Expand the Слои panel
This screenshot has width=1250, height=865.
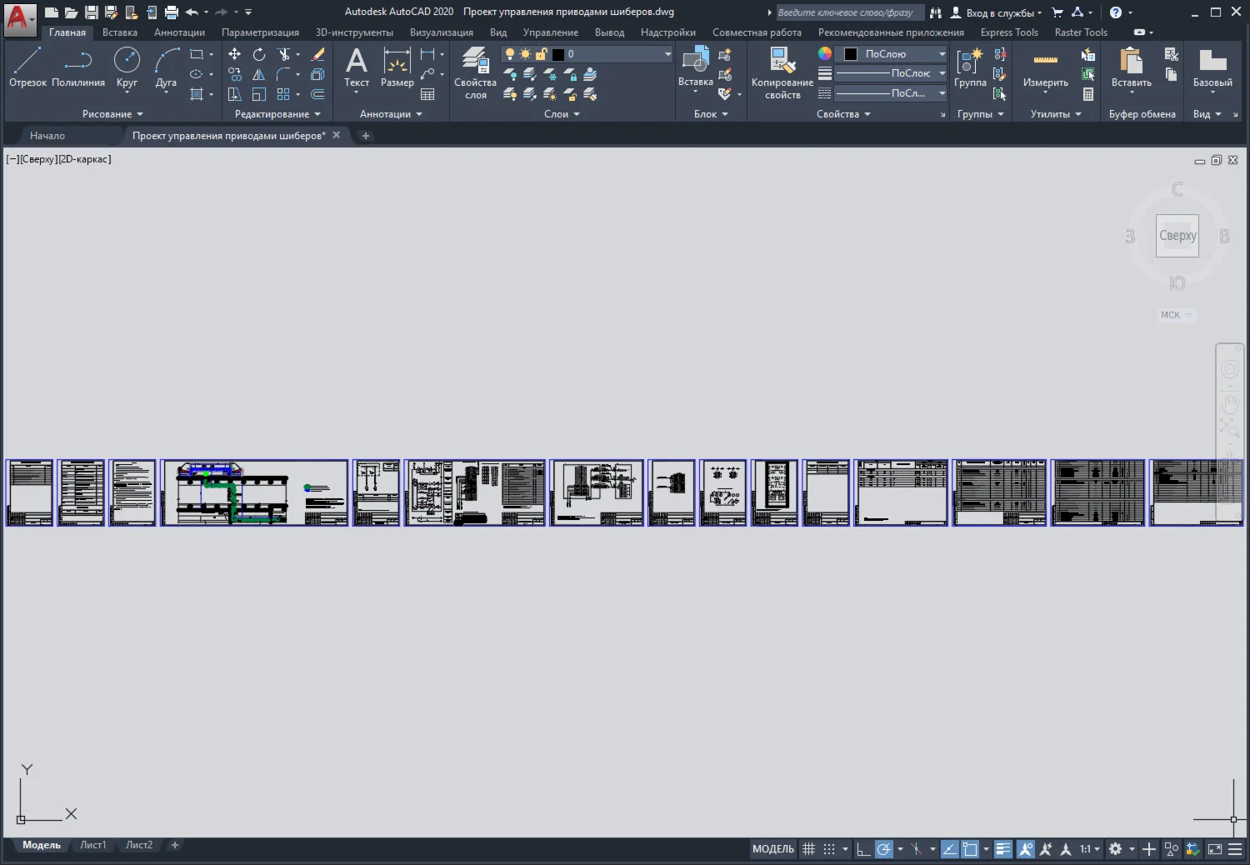[x=562, y=114]
